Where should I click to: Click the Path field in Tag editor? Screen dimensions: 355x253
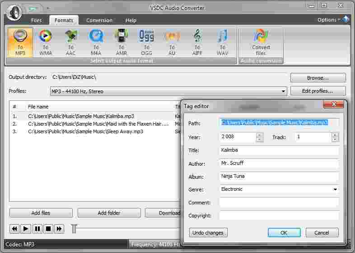(x=280, y=123)
